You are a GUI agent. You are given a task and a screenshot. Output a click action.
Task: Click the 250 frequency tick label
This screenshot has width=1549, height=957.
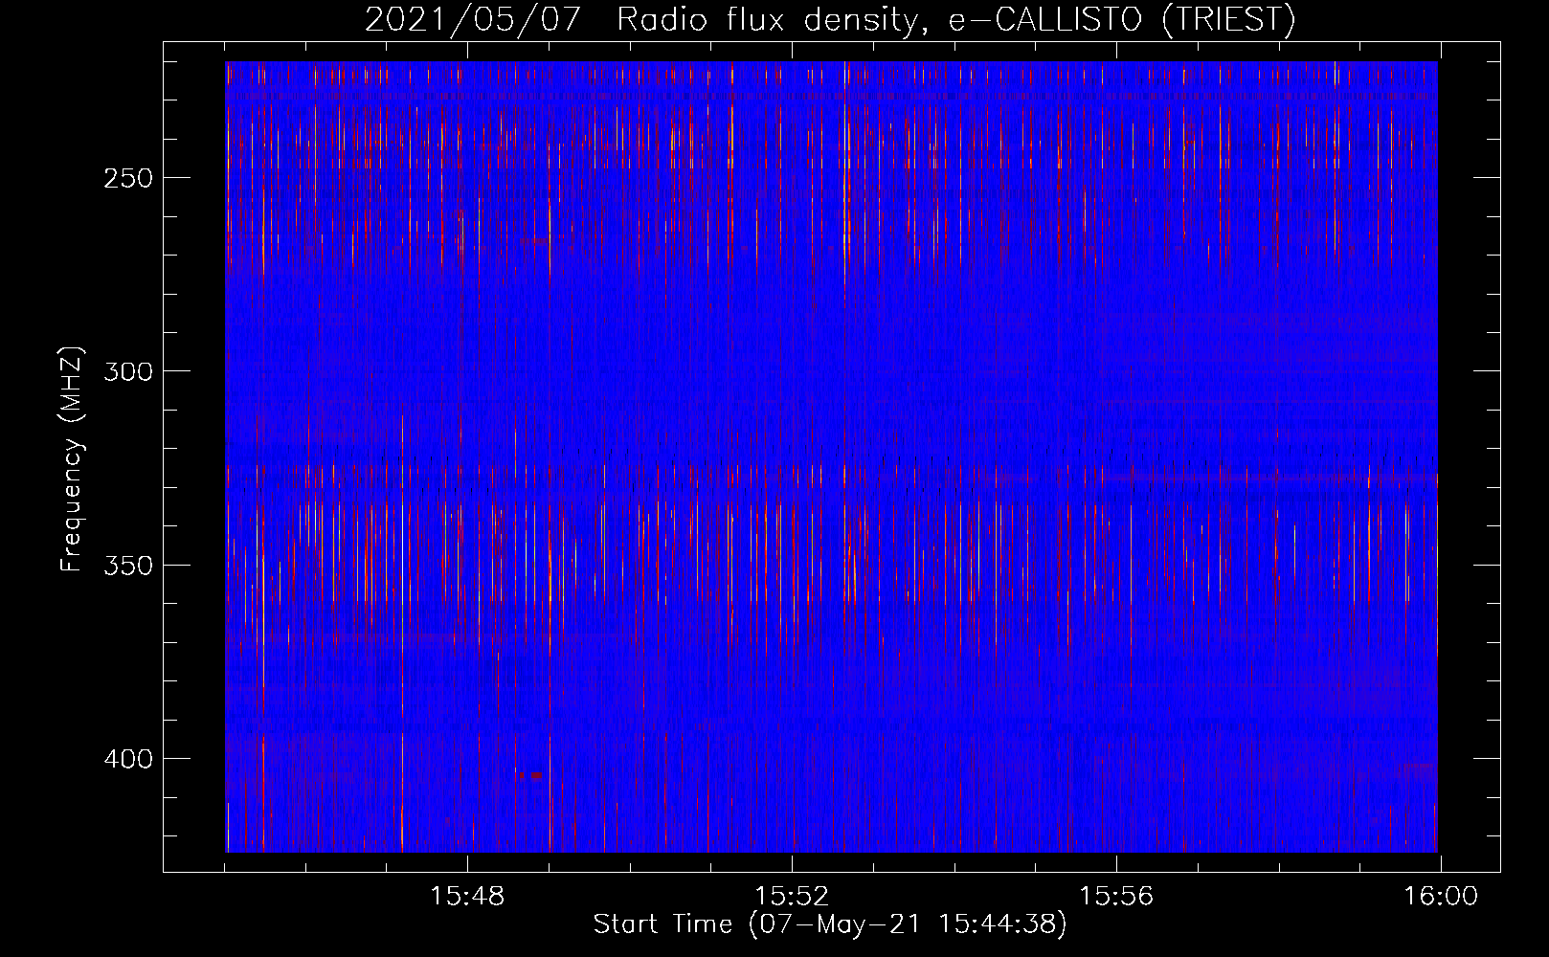click(127, 179)
